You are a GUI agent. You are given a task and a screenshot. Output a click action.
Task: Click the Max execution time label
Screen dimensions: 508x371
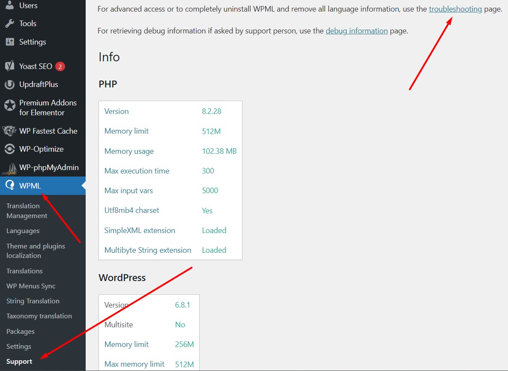(137, 171)
